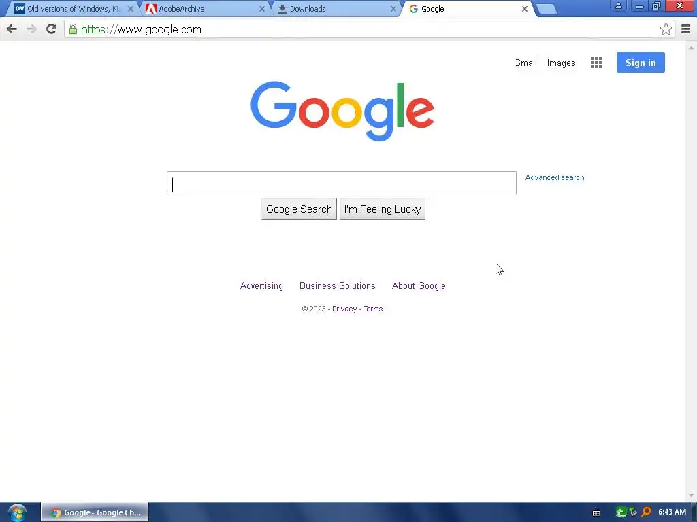
Task: Open the Chrome hamburger menu
Action: click(x=686, y=29)
